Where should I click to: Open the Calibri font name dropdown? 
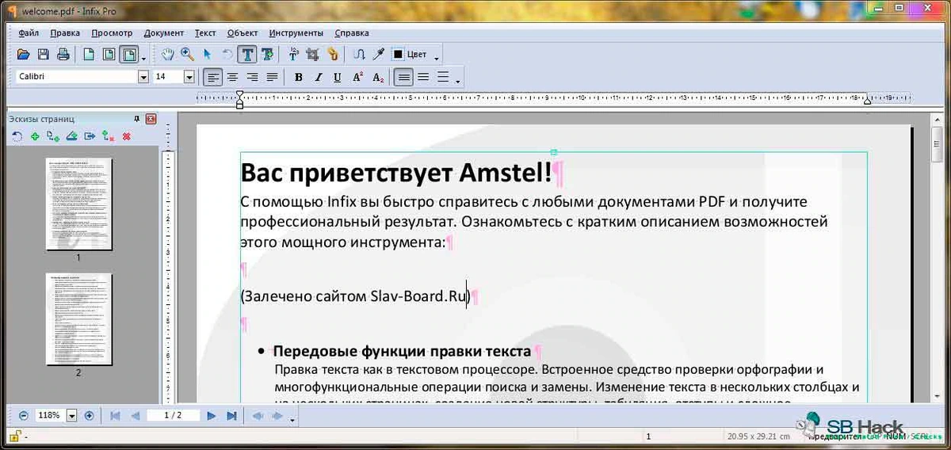click(143, 77)
